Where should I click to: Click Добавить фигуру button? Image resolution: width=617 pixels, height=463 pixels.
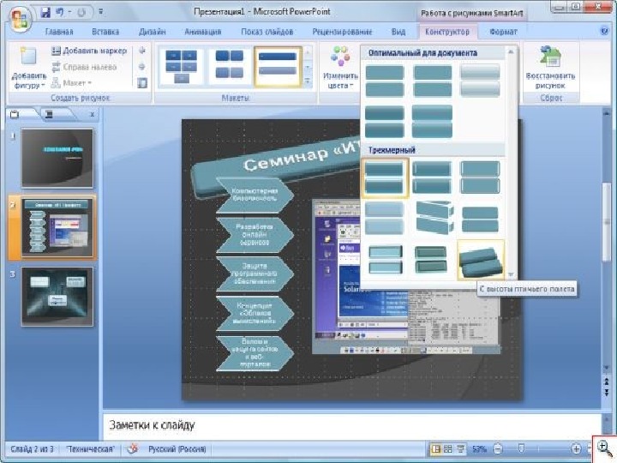pyautogui.click(x=29, y=68)
